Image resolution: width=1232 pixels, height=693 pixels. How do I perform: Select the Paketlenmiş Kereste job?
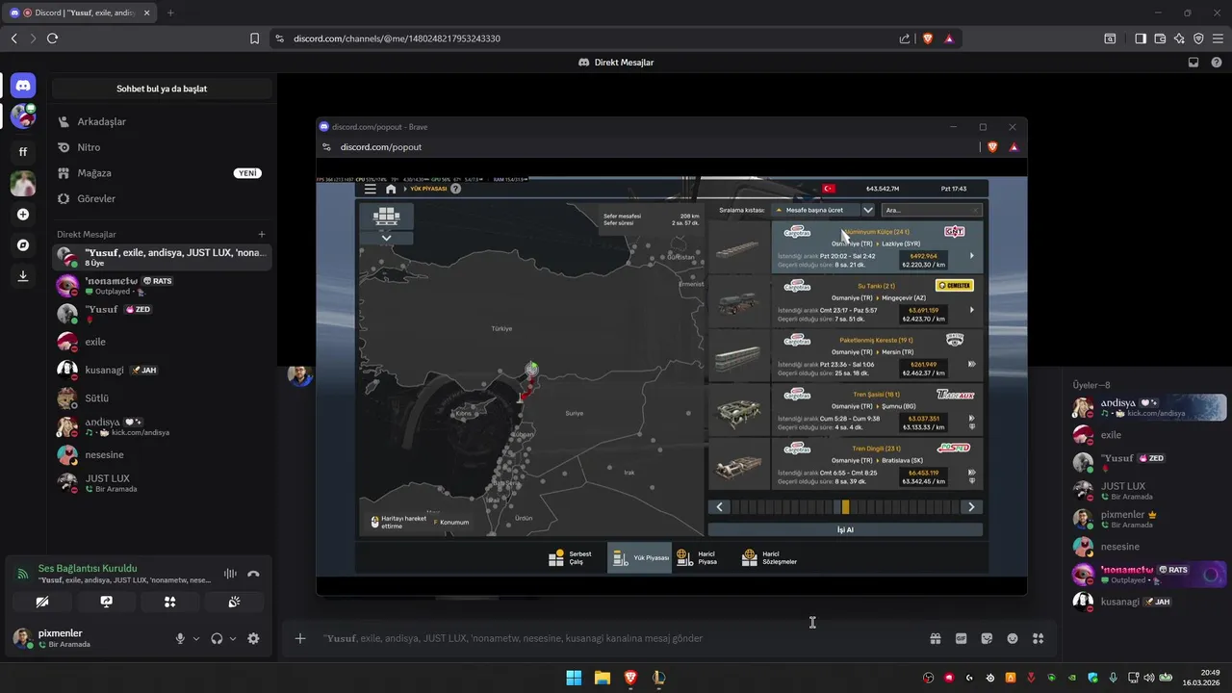(x=846, y=355)
